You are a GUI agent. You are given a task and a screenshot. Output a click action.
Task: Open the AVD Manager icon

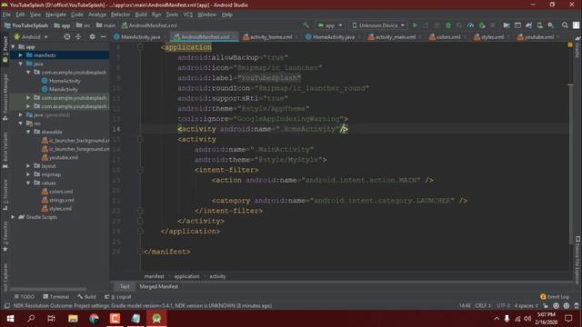[539, 25]
